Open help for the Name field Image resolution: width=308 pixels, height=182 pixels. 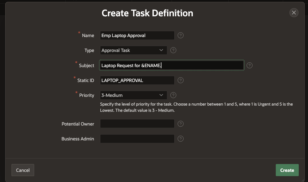point(181,35)
